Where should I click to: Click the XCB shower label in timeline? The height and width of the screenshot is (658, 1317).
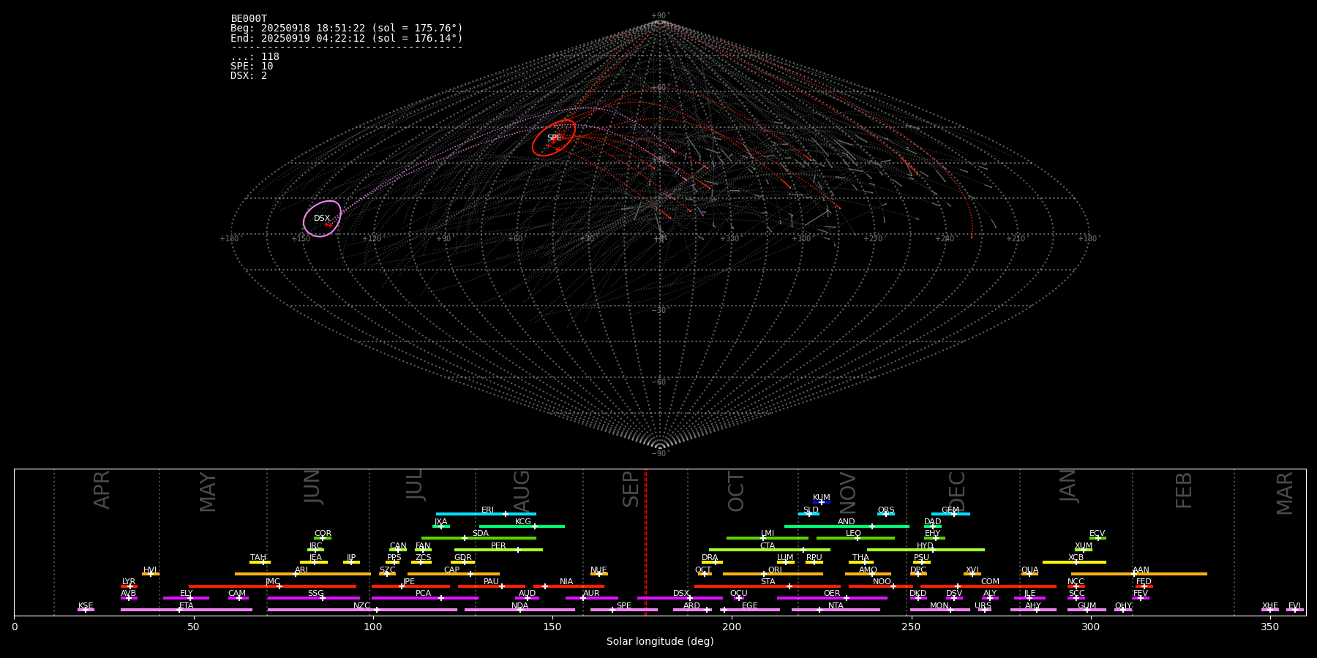1076,558
